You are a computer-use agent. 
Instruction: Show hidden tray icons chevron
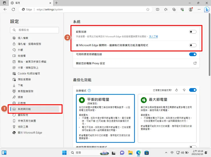coord(166,152)
